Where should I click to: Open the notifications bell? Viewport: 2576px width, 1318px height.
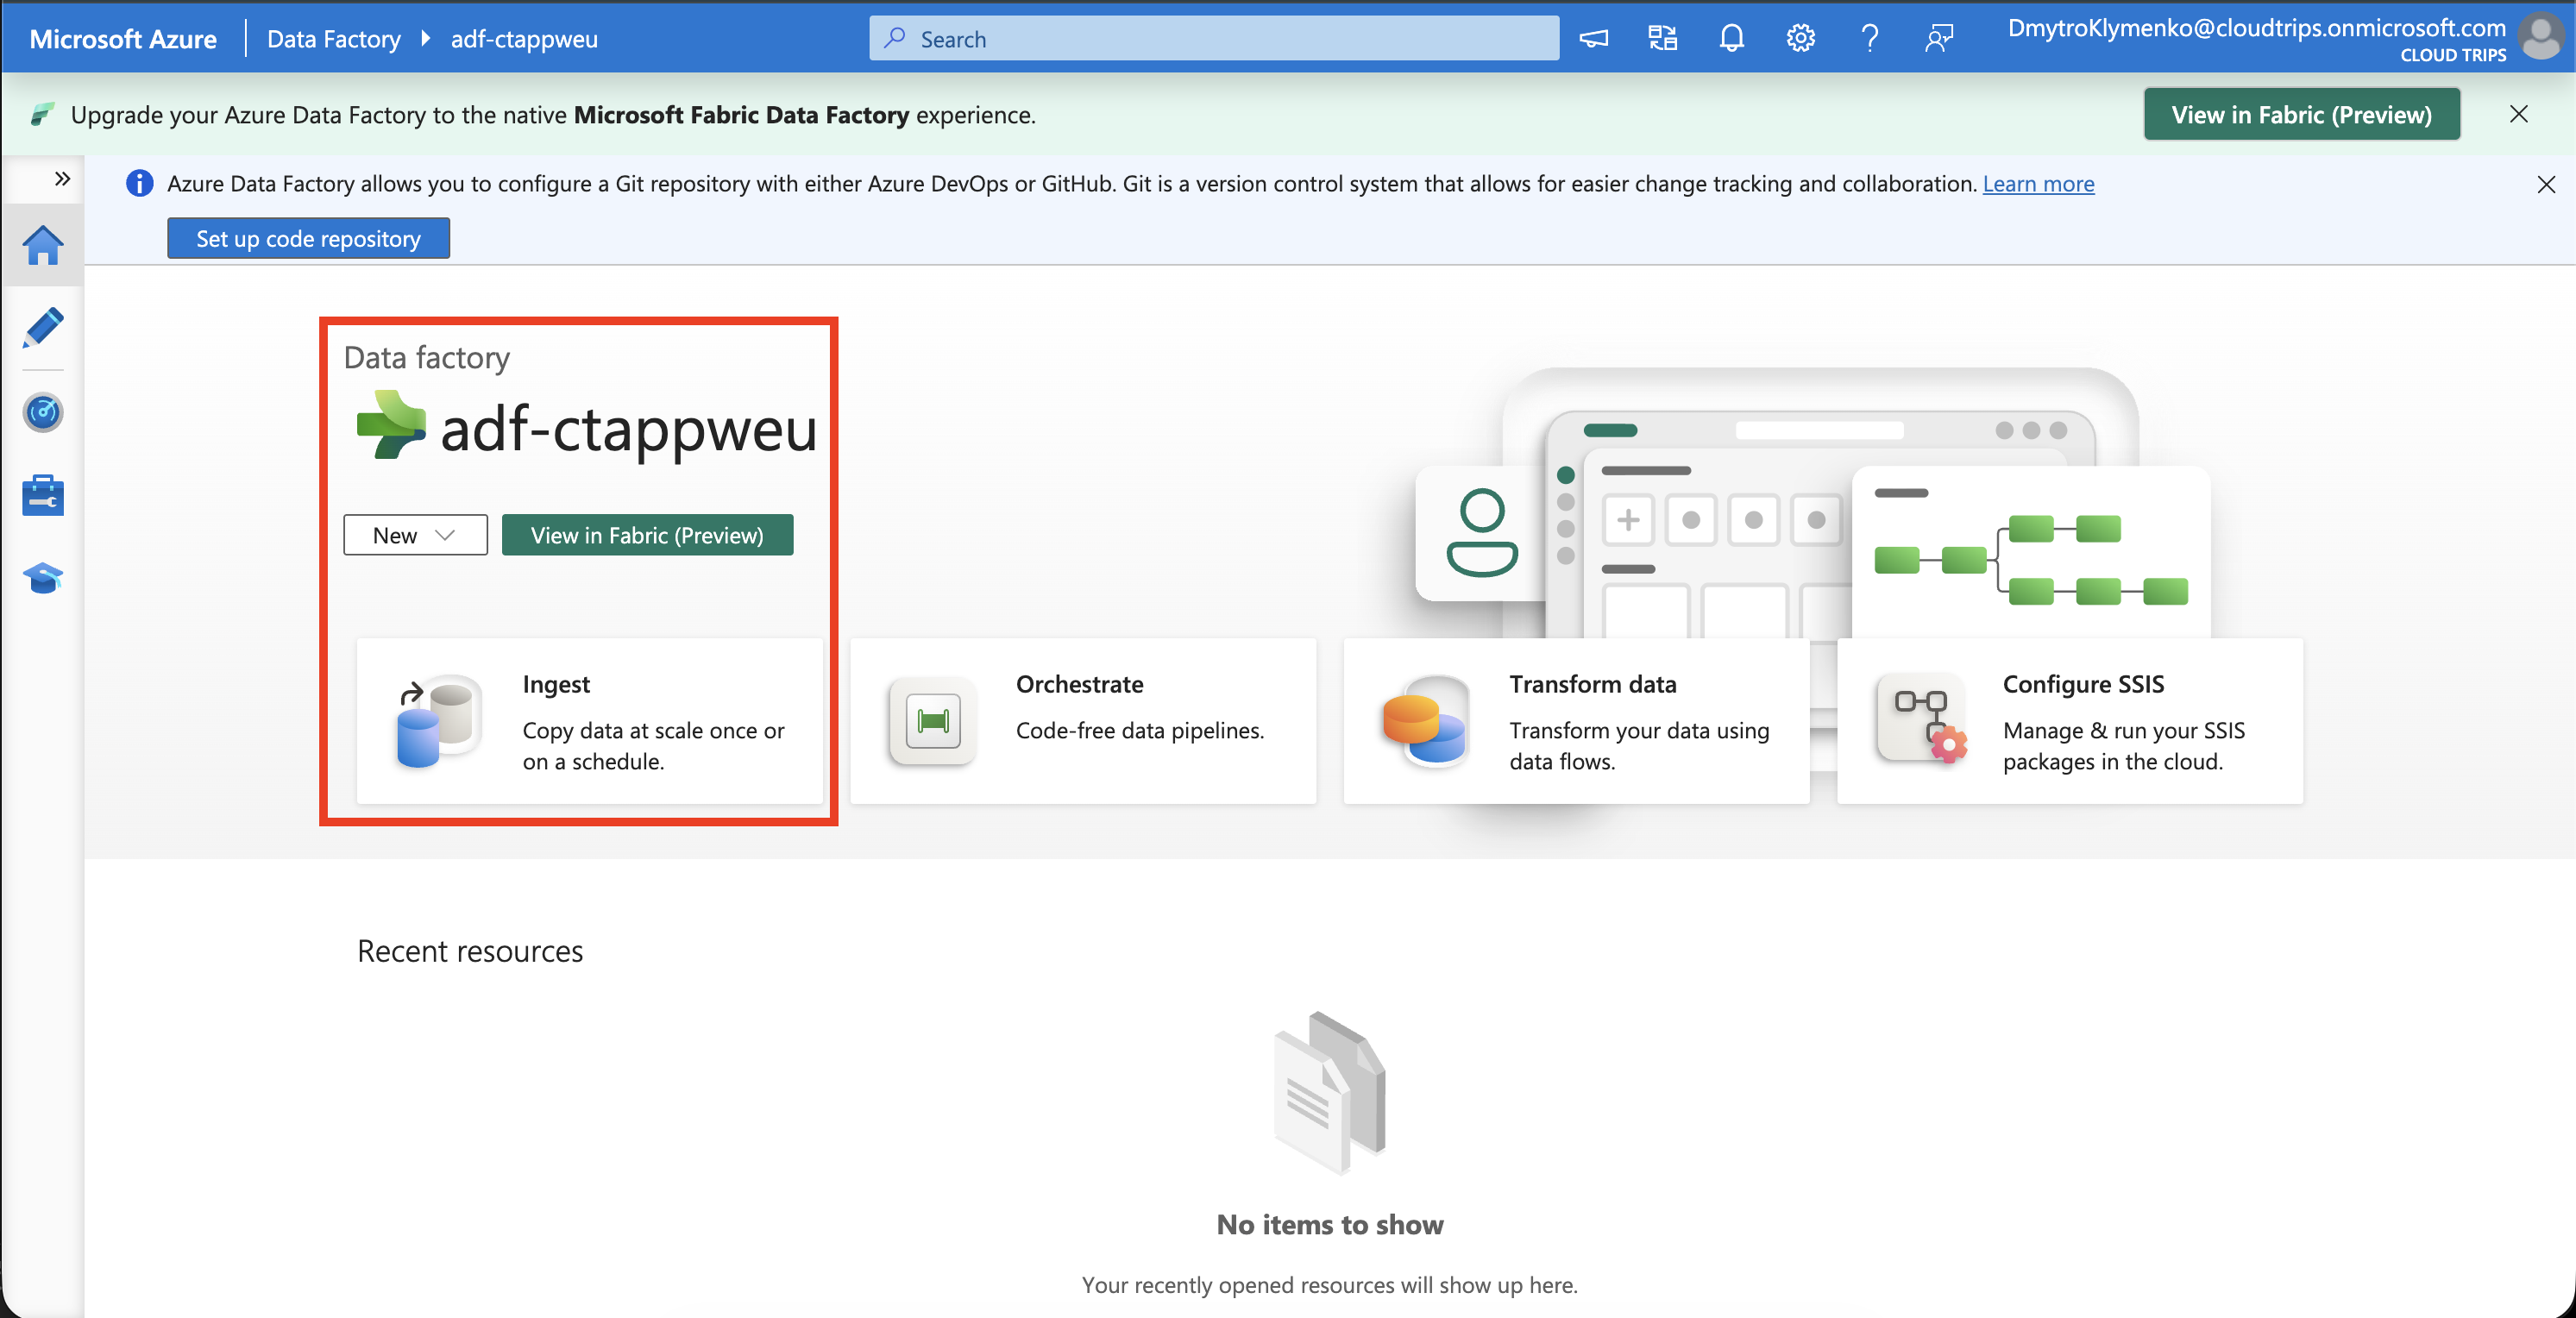point(1731,39)
